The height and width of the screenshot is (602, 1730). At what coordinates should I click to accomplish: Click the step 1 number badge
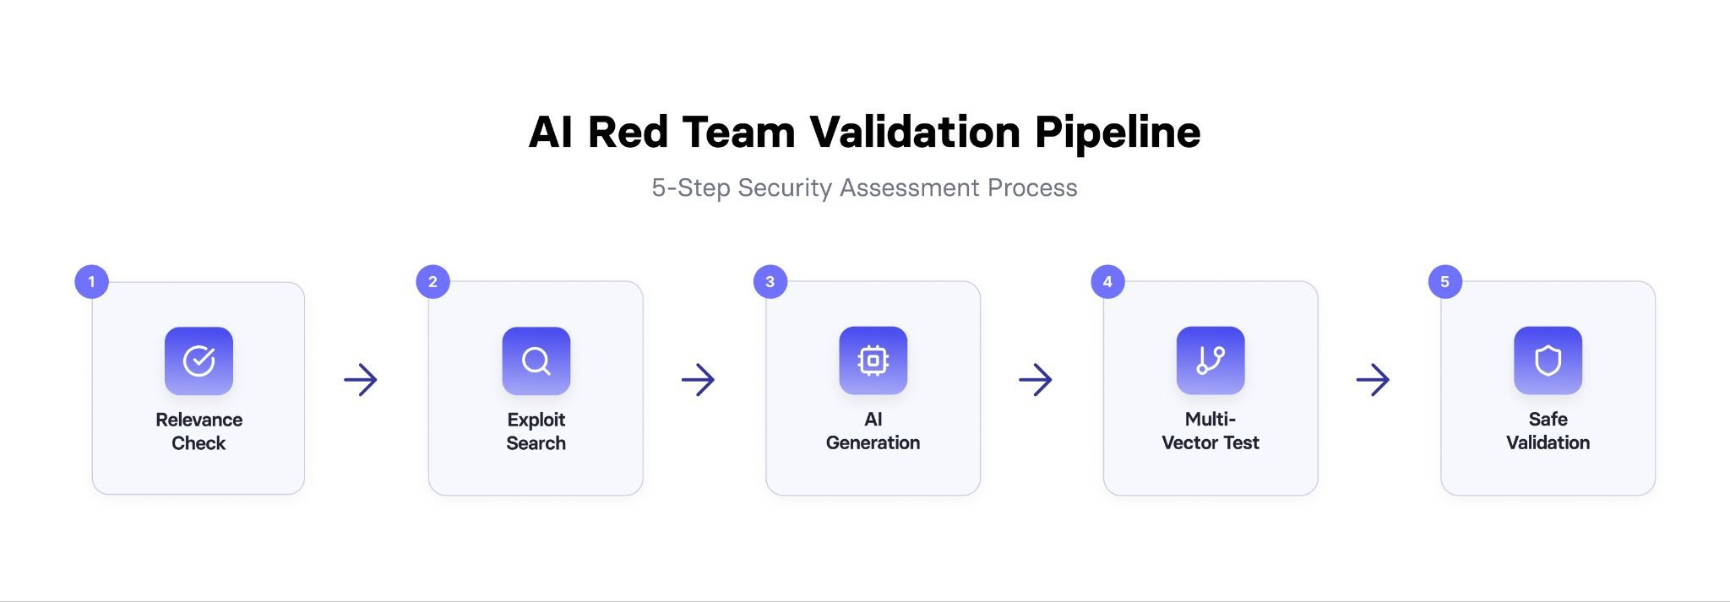click(x=91, y=282)
